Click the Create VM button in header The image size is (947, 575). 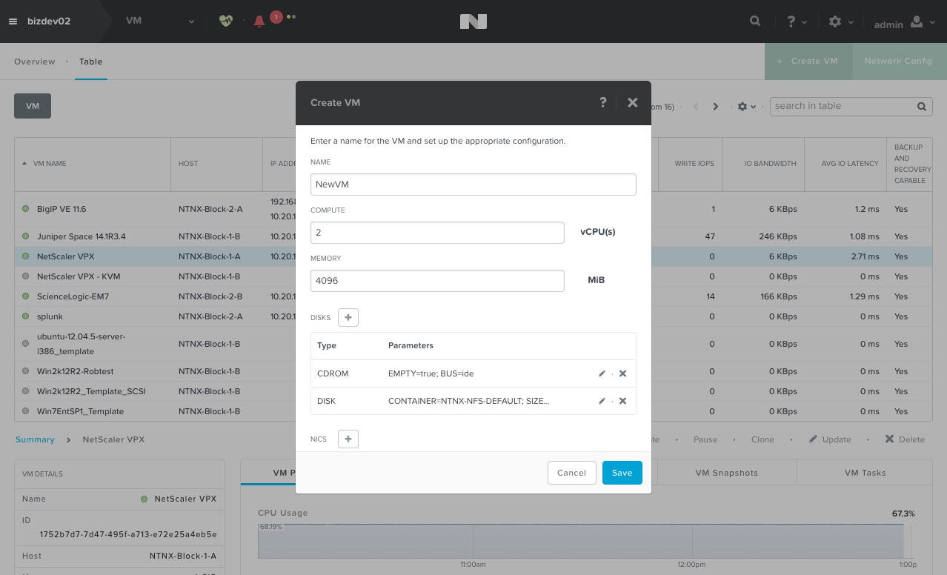point(808,61)
